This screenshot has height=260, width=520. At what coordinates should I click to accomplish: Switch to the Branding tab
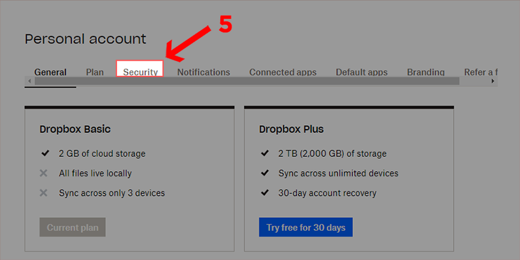tap(426, 72)
